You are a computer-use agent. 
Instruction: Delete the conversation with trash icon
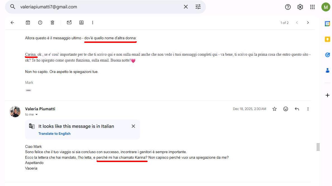pyautogui.click(x=52, y=23)
